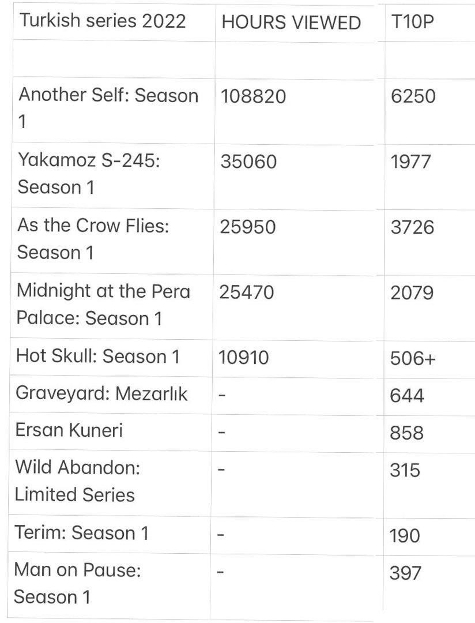Select the 858 T10P value
The image size is (475, 623).
(406, 433)
